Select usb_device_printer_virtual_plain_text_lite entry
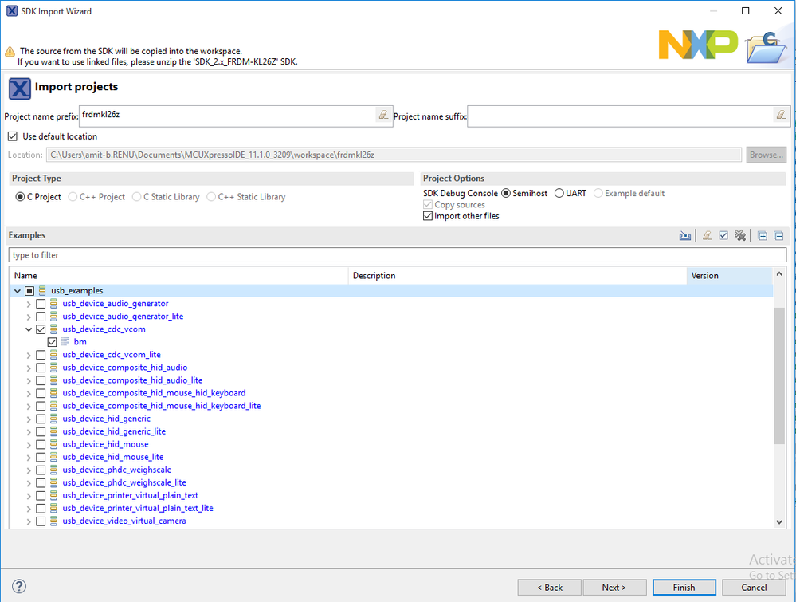Image resolution: width=796 pixels, height=602 pixels. (138, 508)
